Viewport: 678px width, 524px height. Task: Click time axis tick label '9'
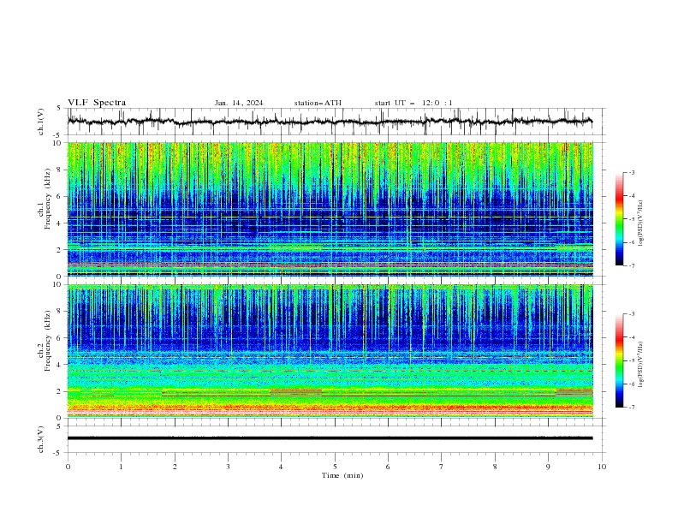[x=548, y=467]
